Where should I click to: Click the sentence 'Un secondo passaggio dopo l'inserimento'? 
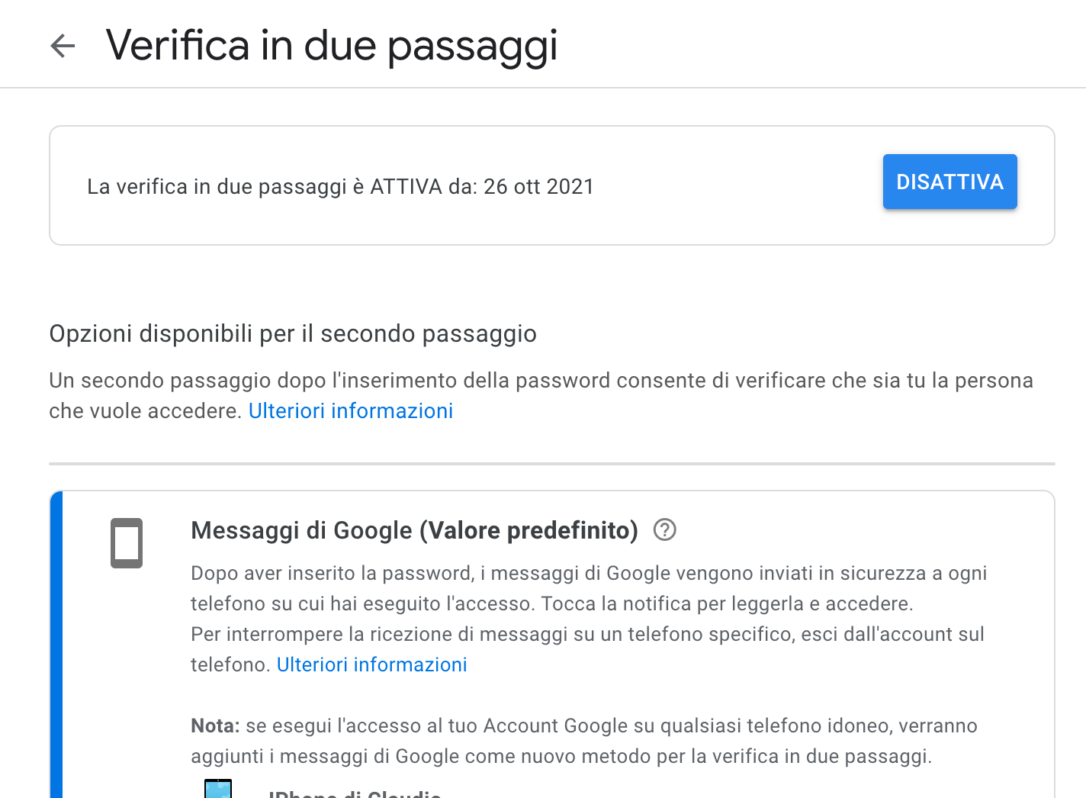541,395
